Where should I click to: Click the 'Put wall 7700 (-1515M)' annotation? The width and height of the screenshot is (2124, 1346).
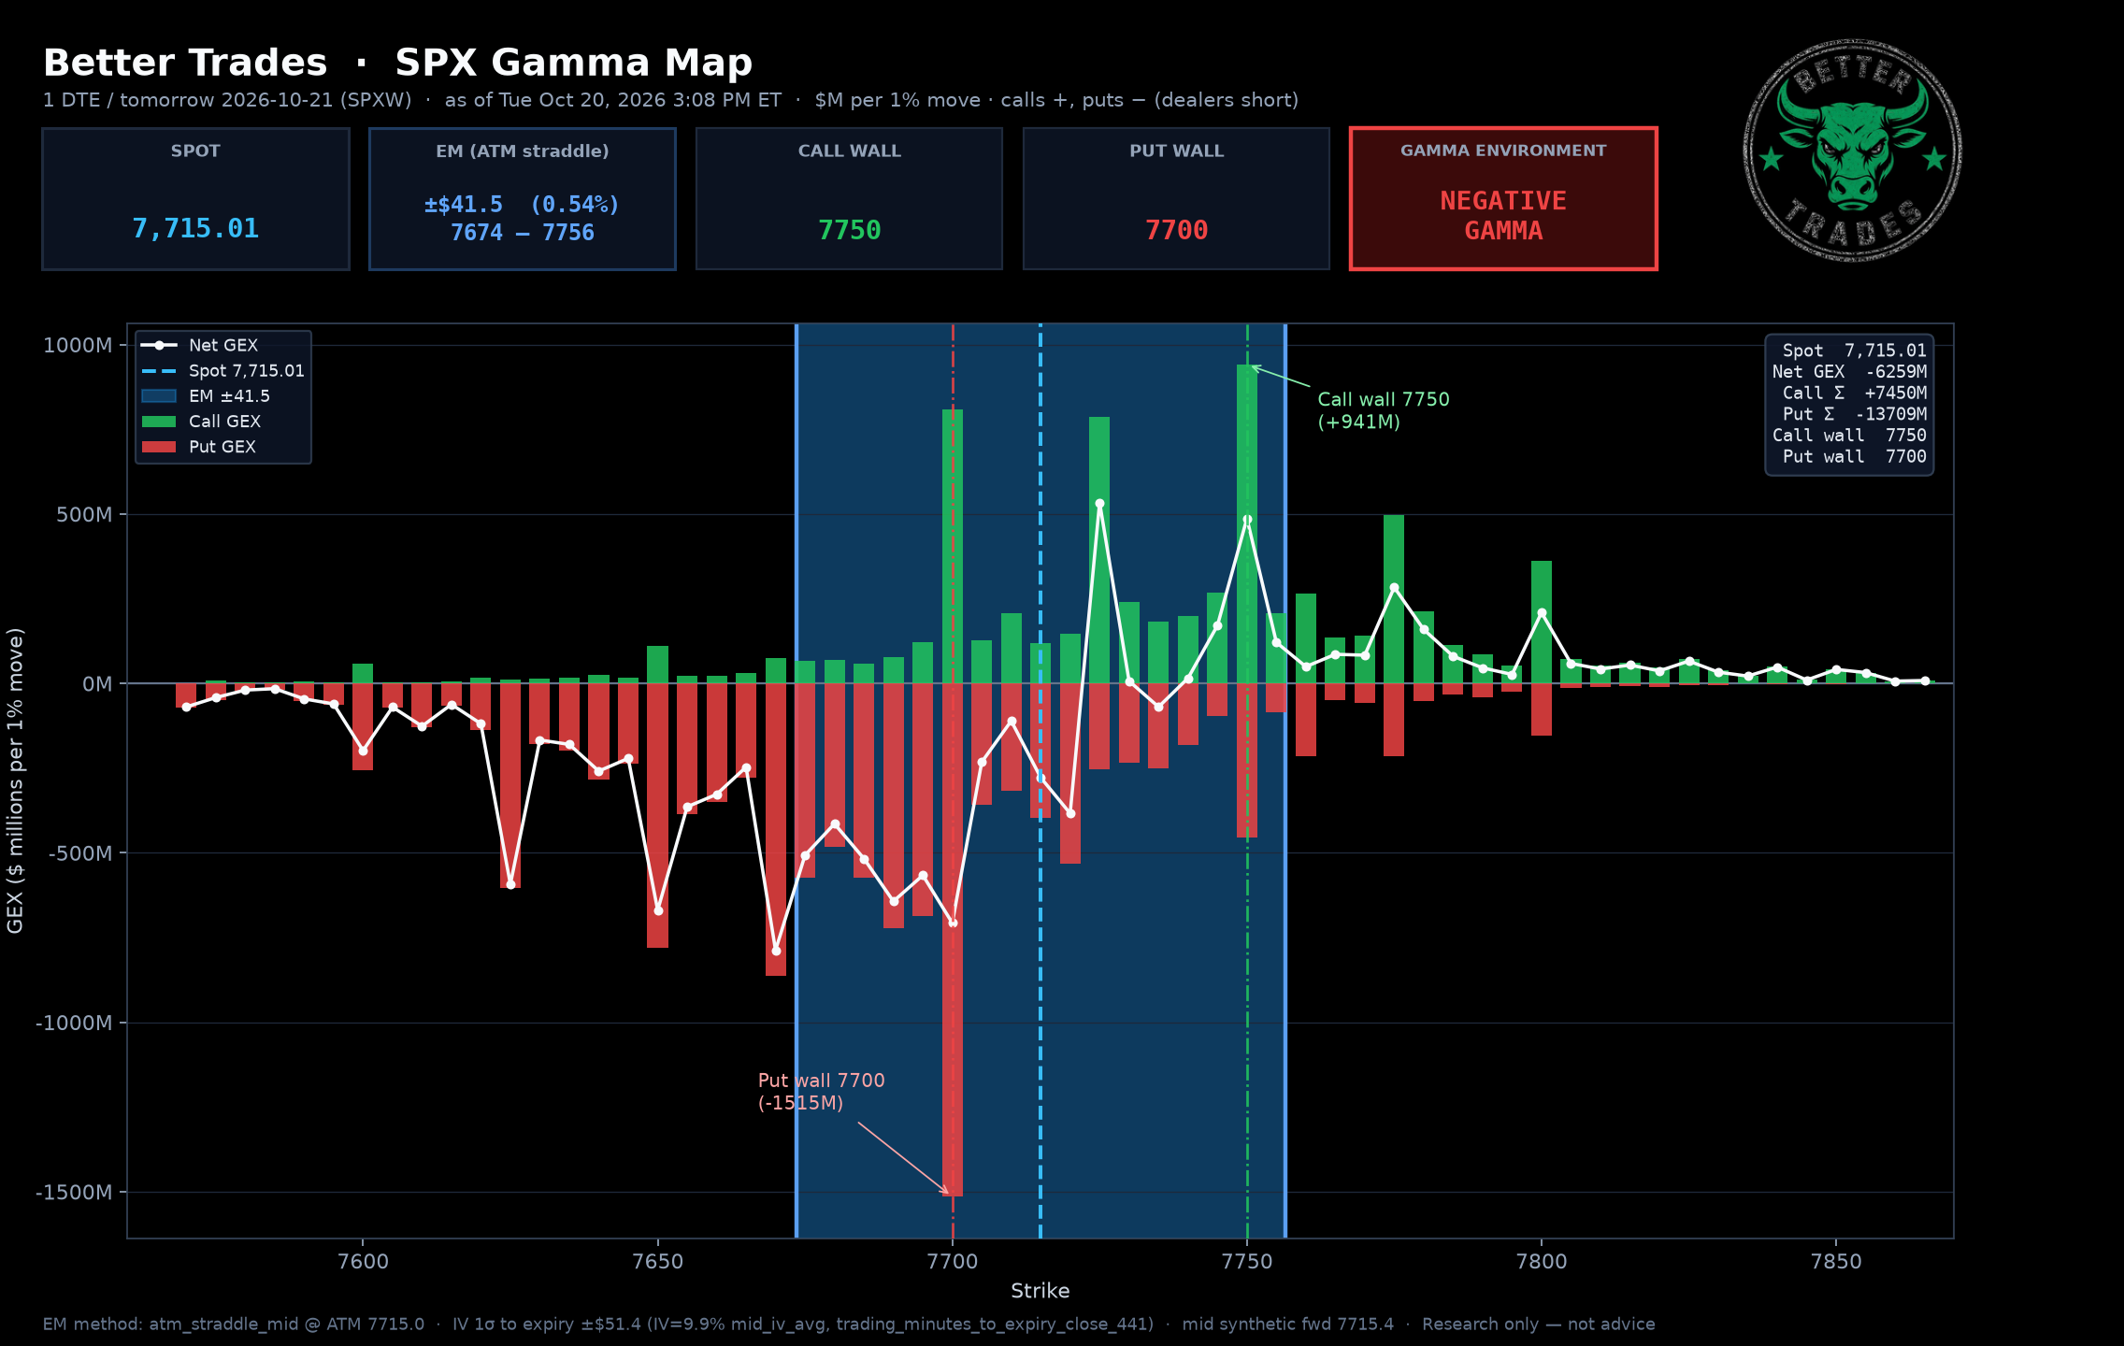coord(821,1092)
